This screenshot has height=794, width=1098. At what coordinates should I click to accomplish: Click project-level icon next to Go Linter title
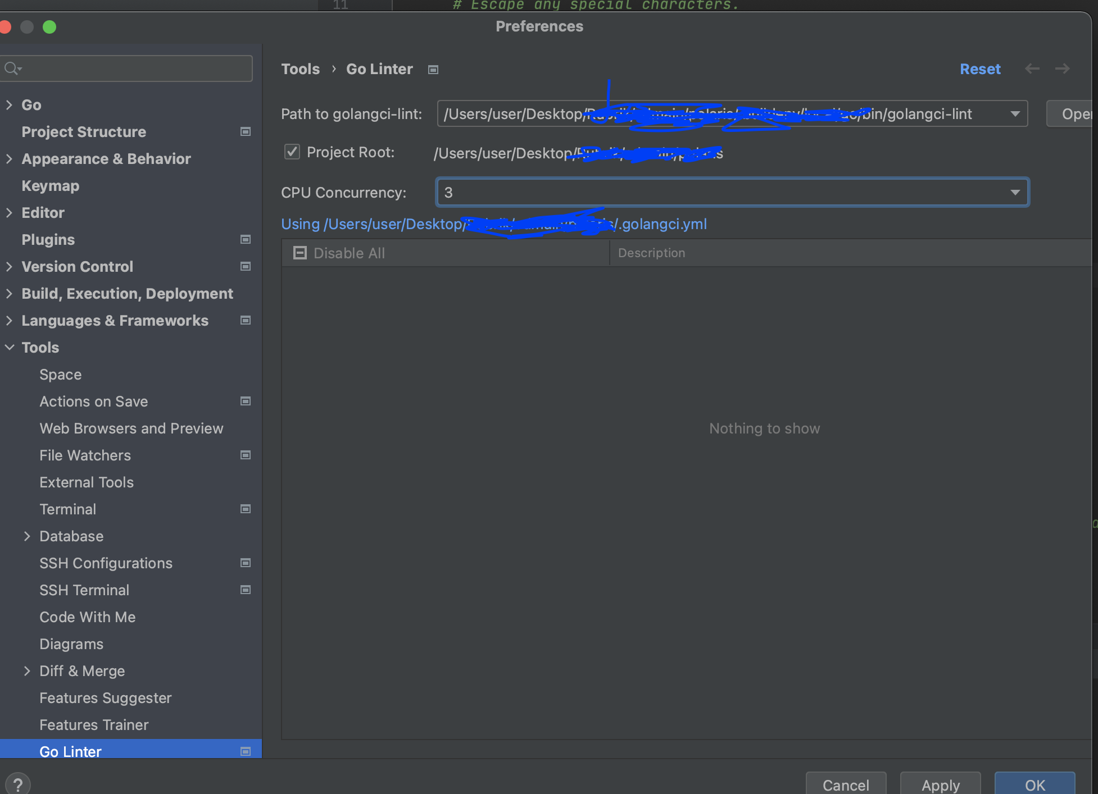coord(433,70)
